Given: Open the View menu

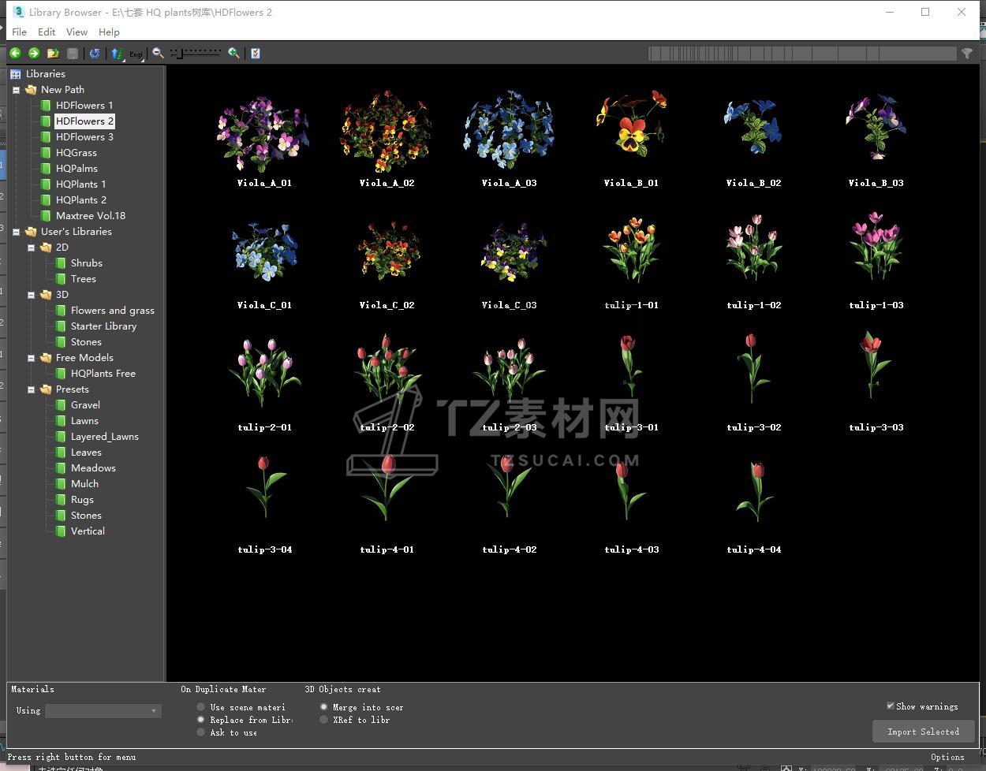Looking at the screenshot, I should point(77,32).
